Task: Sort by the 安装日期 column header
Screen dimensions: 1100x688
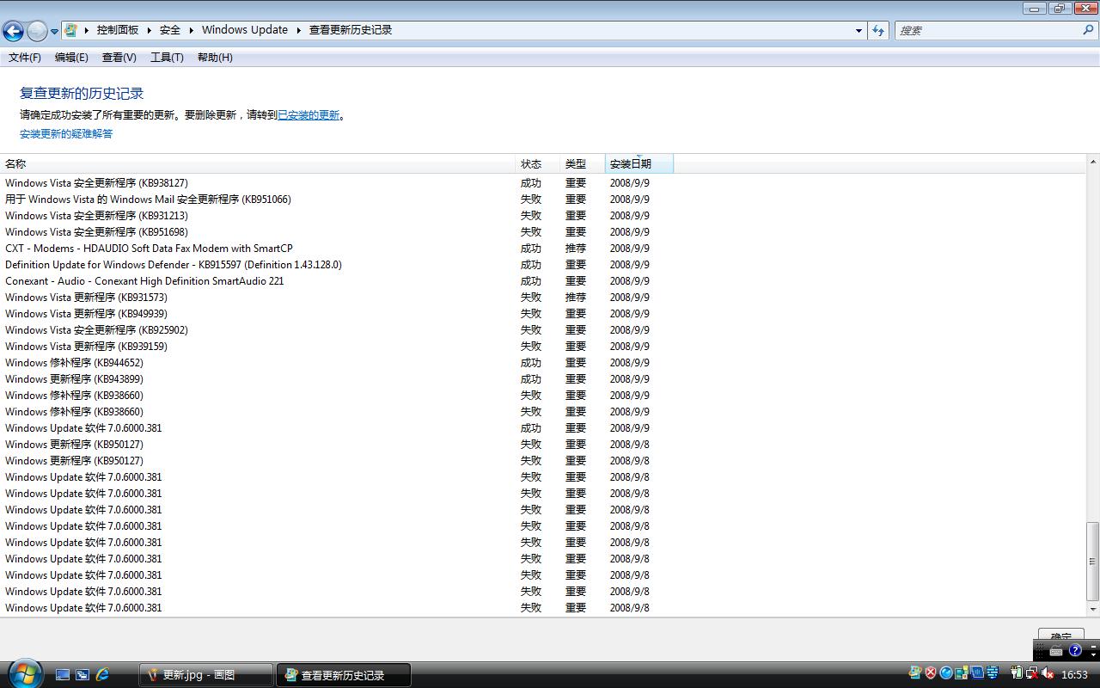Action: 639,163
